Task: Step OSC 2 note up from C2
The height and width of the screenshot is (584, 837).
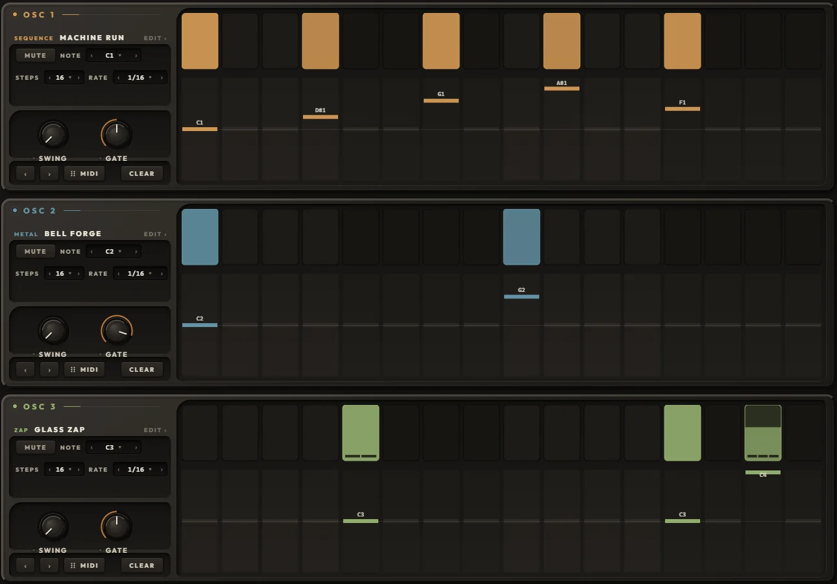Action: click(136, 252)
